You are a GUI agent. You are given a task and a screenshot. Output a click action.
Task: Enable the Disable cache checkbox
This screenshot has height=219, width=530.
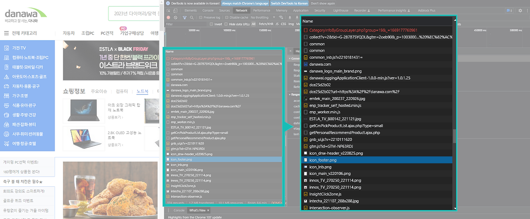click(227, 17)
